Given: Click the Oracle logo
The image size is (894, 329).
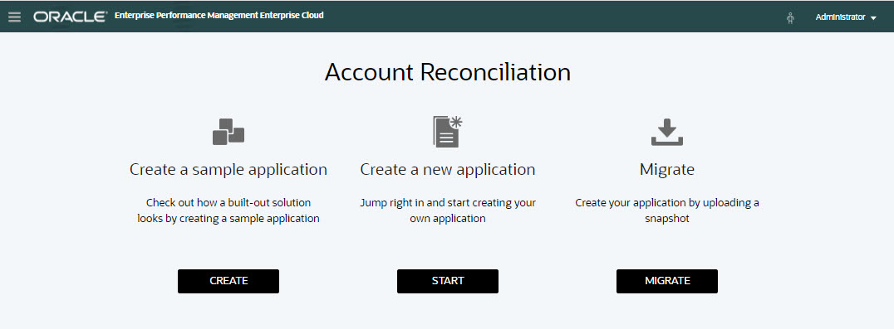Looking at the screenshot, I should [x=70, y=17].
